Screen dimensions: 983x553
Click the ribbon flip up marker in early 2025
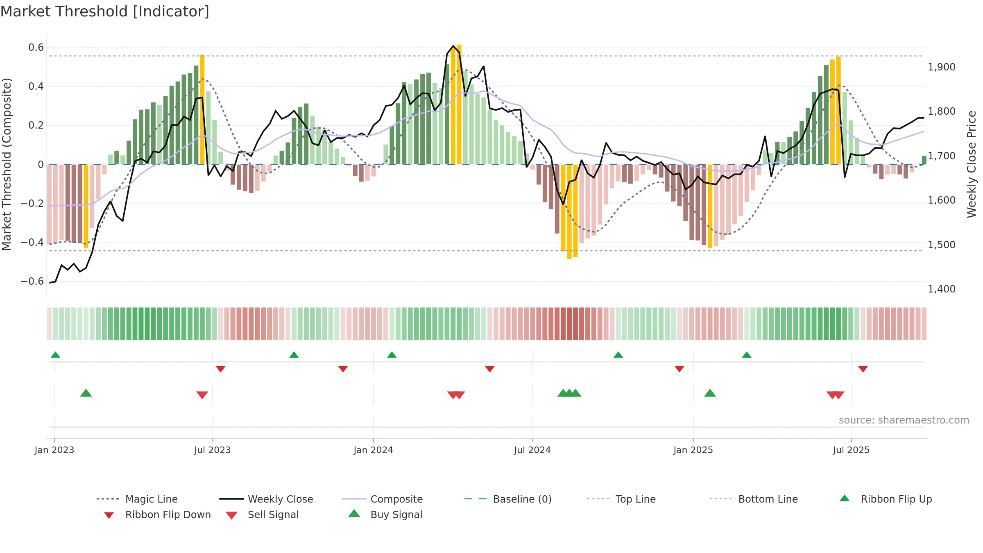[747, 355]
